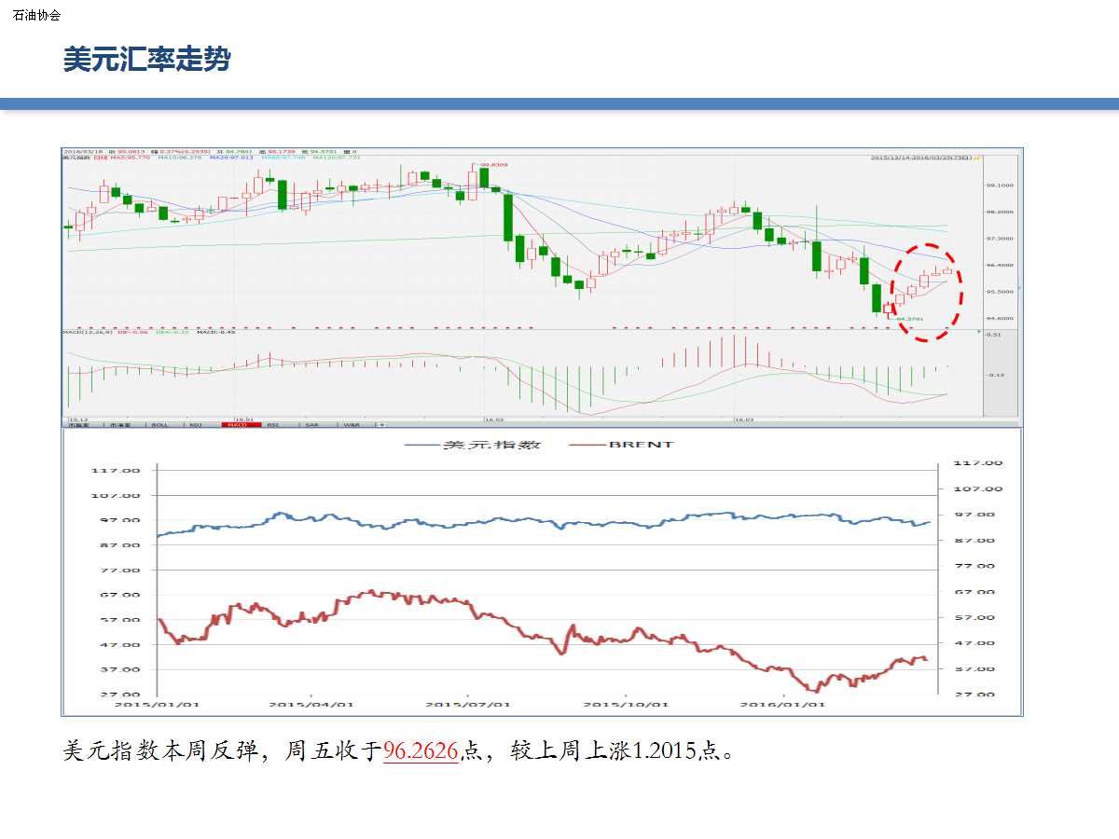This screenshot has width=1119, height=839.
Task: Click the 2016/01/01 date axis label
Action: coord(781,706)
